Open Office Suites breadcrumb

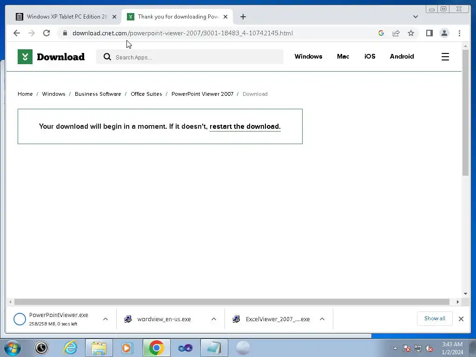click(x=146, y=94)
